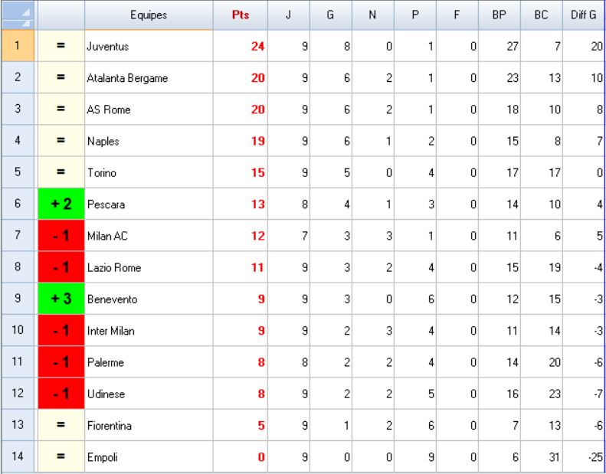Click the select-all corner triangle of the grid
This screenshot has height=474, width=606.
17,15
